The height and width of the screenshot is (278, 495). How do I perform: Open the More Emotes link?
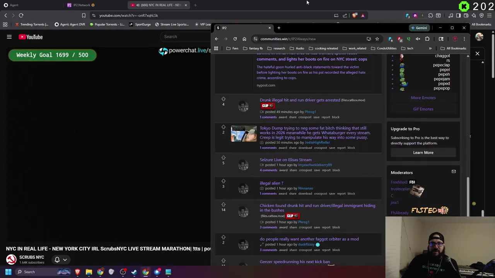pyautogui.click(x=423, y=98)
